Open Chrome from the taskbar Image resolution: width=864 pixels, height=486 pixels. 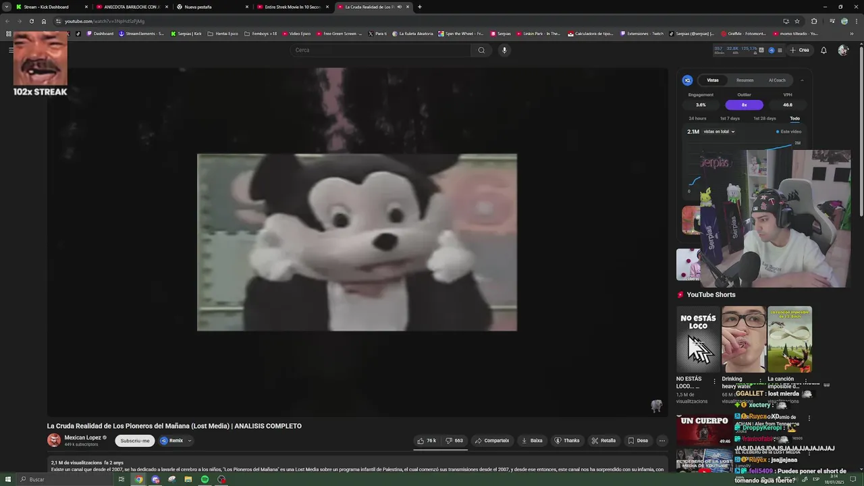139,479
